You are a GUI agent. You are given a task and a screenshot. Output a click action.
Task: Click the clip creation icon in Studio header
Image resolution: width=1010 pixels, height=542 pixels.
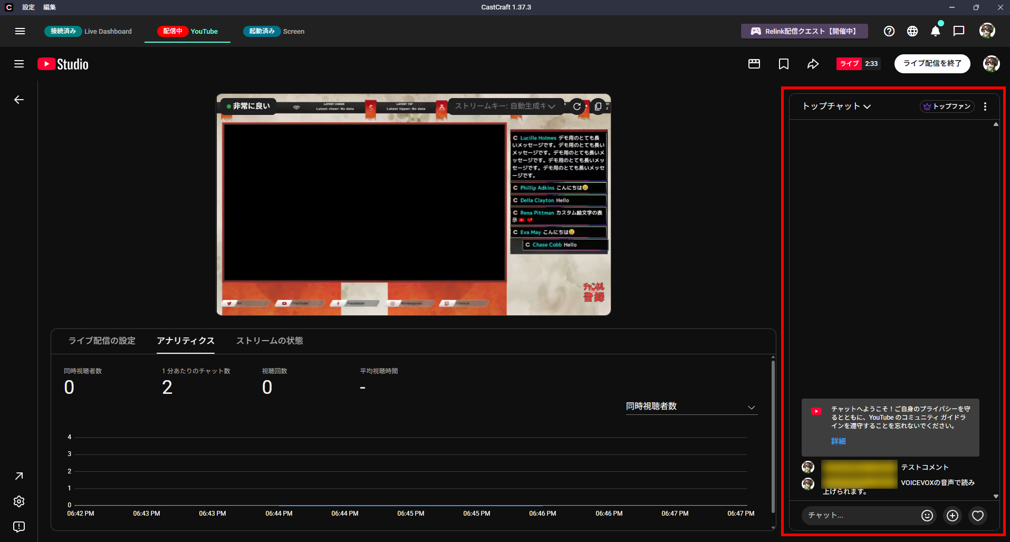754,64
